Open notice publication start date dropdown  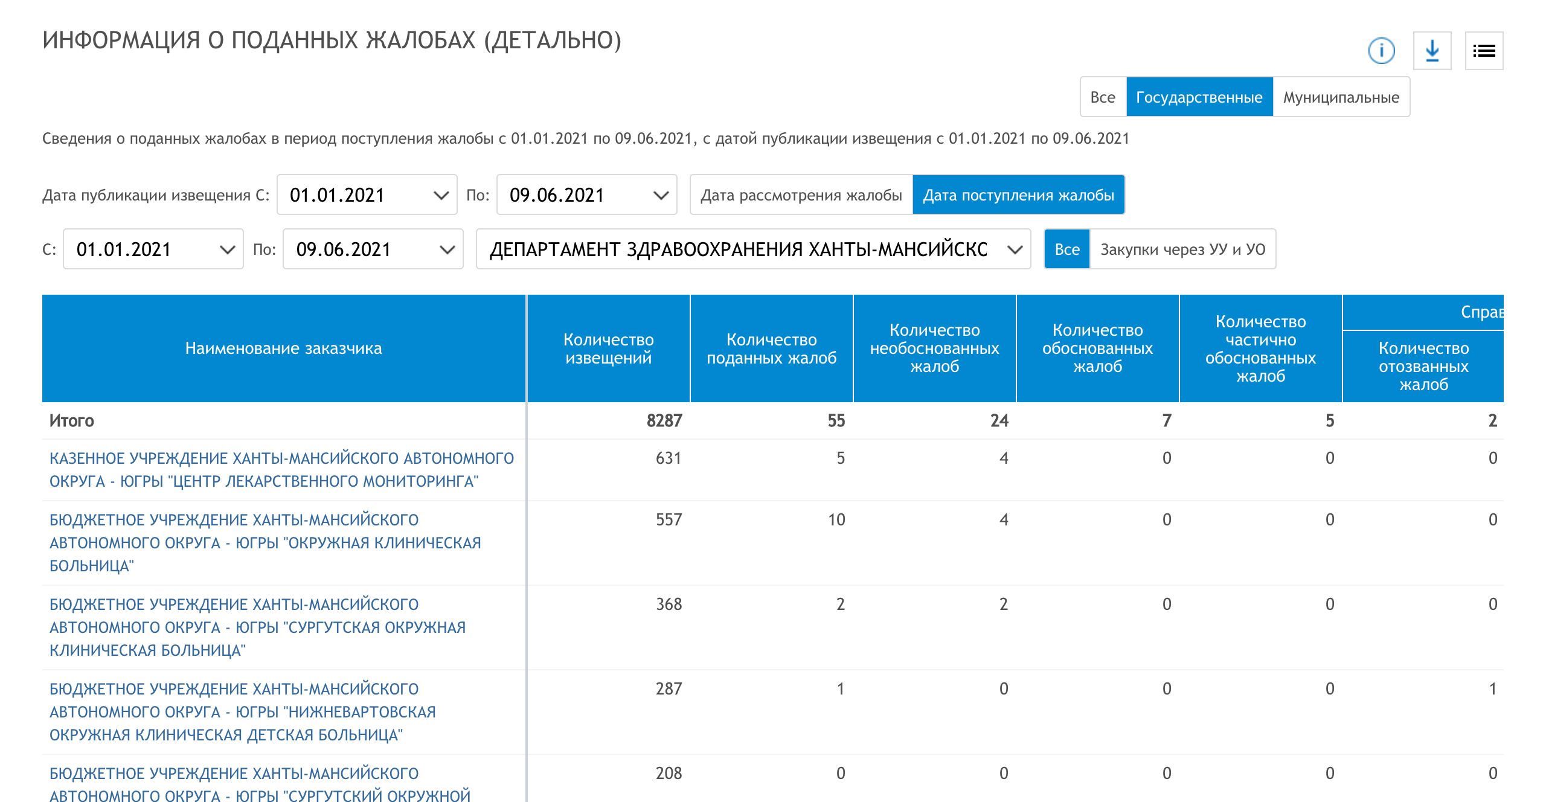[367, 195]
